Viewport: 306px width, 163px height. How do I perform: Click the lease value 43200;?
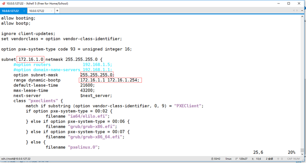(x=87, y=90)
